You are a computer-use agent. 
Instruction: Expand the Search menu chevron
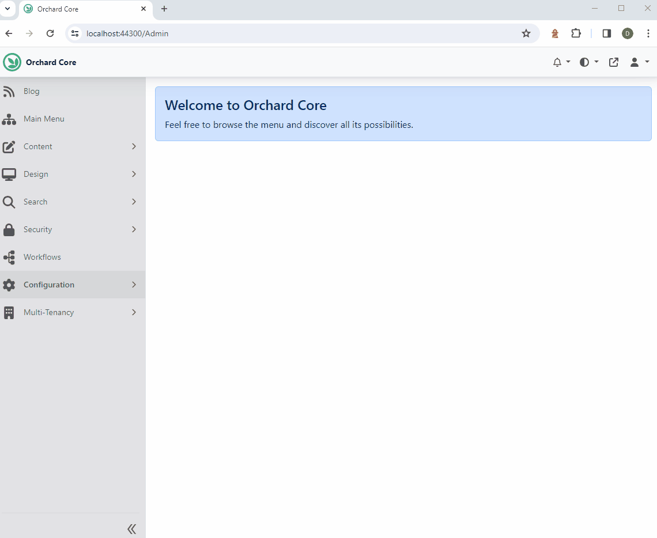(x=134, y=202)
